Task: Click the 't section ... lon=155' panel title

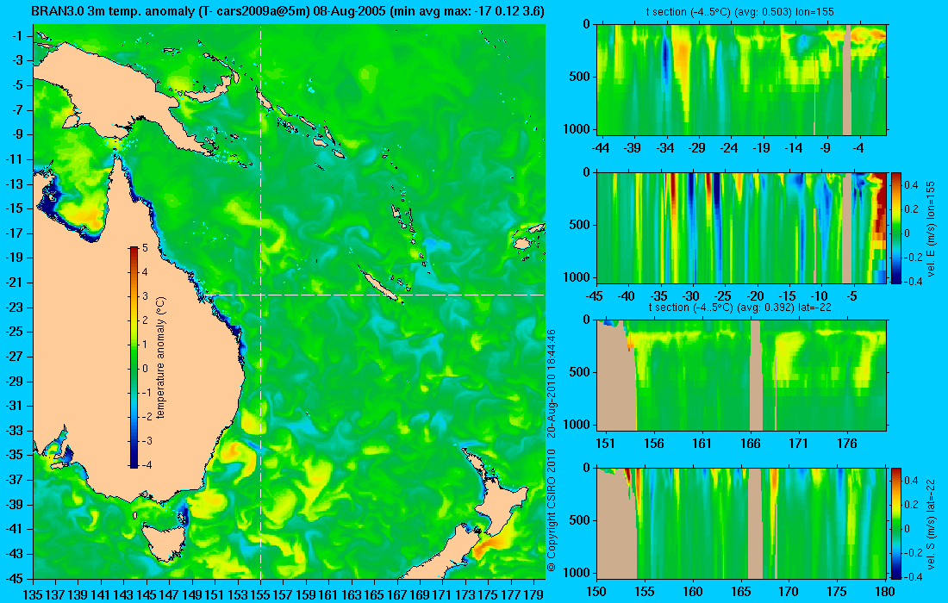Action: (x=740, y=12)
